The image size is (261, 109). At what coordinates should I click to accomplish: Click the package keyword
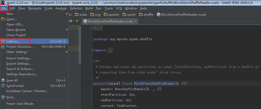point(101,39)
